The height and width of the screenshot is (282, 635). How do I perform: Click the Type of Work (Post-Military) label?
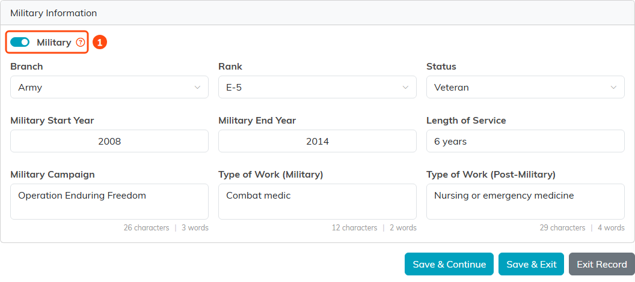tap(491, 175)
